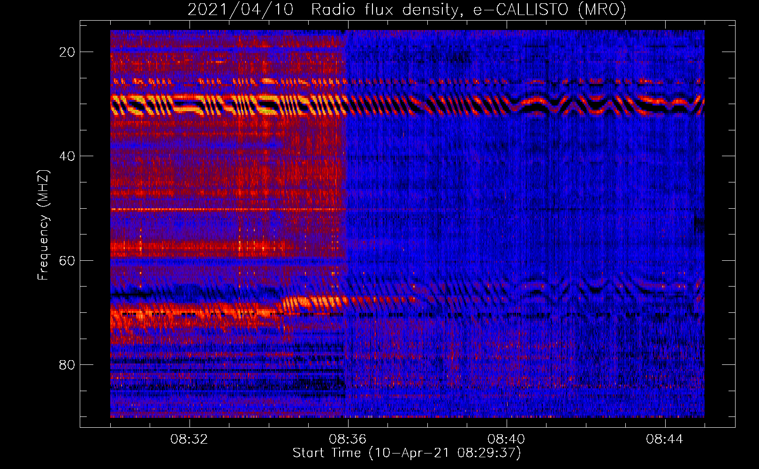
Task: Click the 80 frequency tick label
Action: (x=67, y=364)
